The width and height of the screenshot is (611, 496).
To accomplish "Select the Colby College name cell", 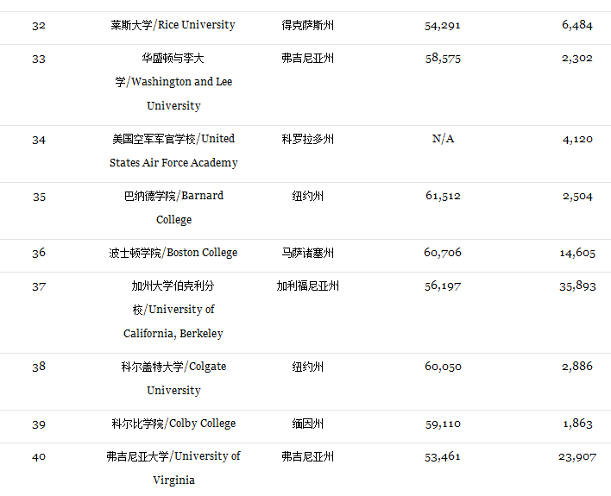I will (173, 424).
